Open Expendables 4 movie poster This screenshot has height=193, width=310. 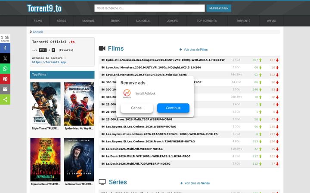click(x=45, y=160)
